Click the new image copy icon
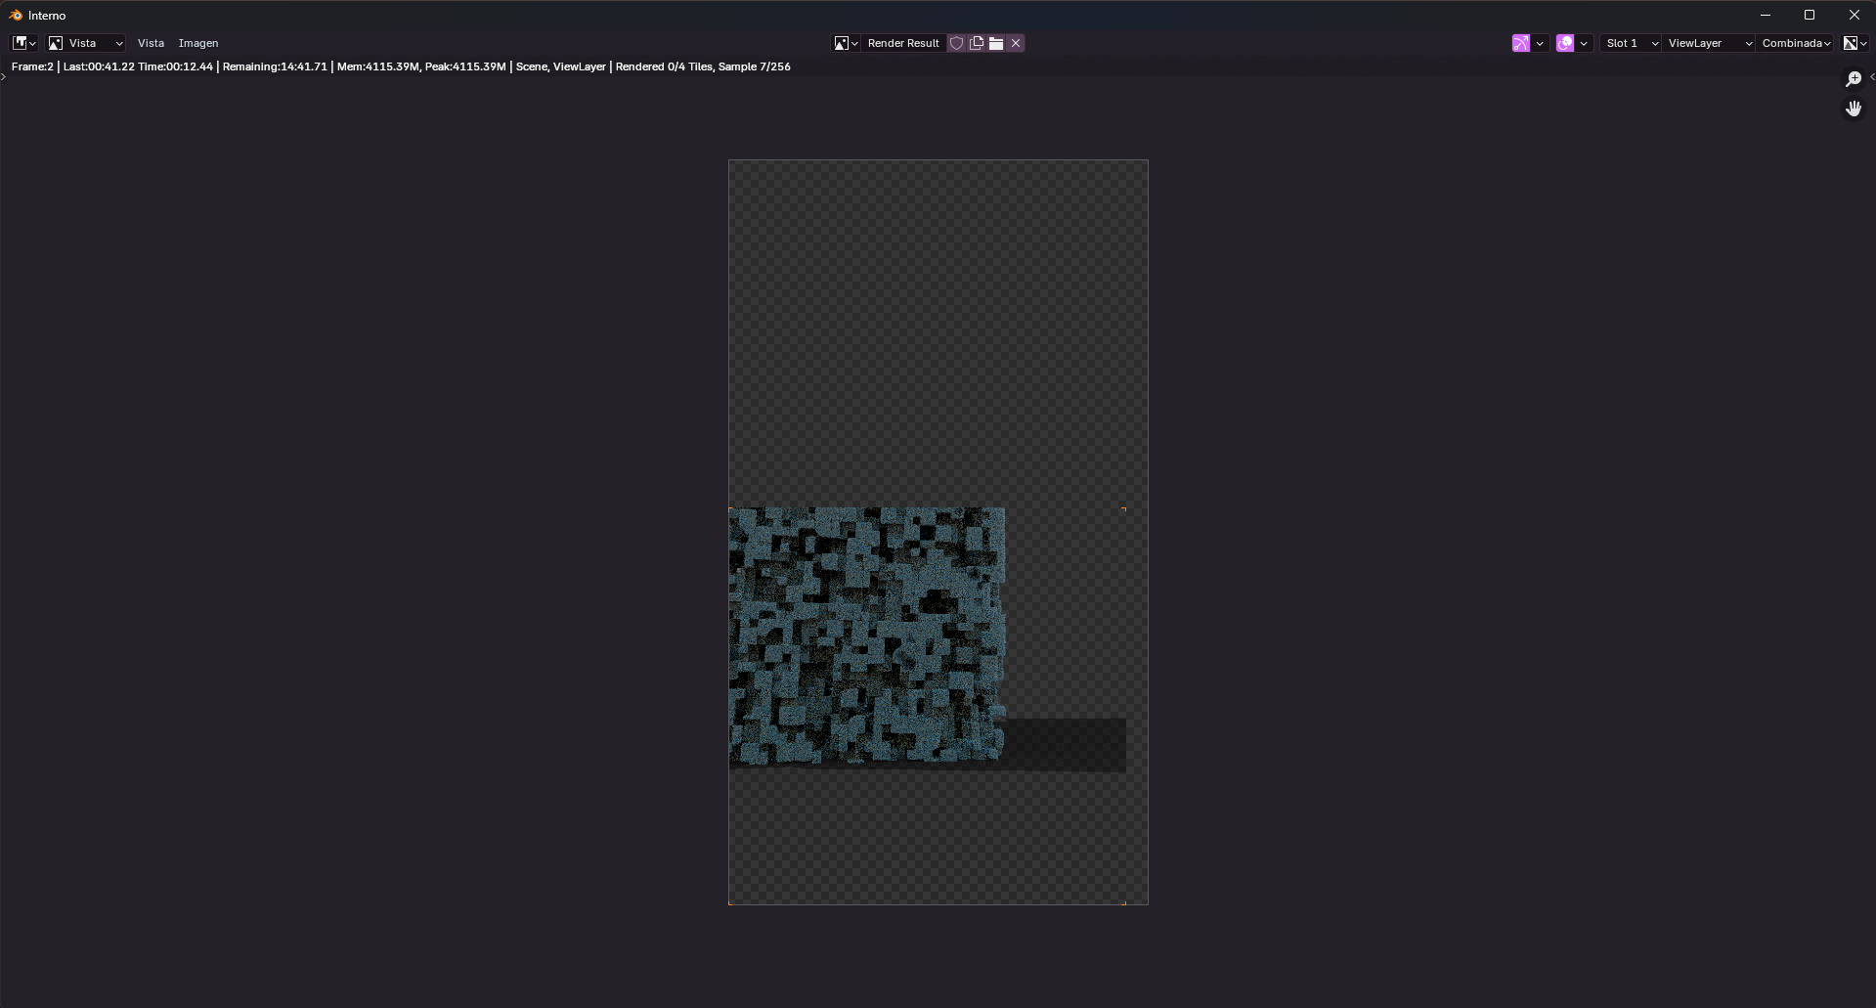The image size is (1876, 1008). (977, 43)
